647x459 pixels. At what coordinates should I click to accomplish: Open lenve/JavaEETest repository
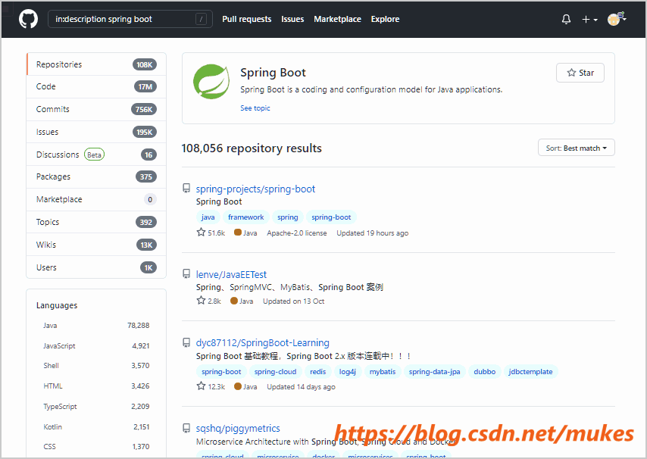coord(231,275)
